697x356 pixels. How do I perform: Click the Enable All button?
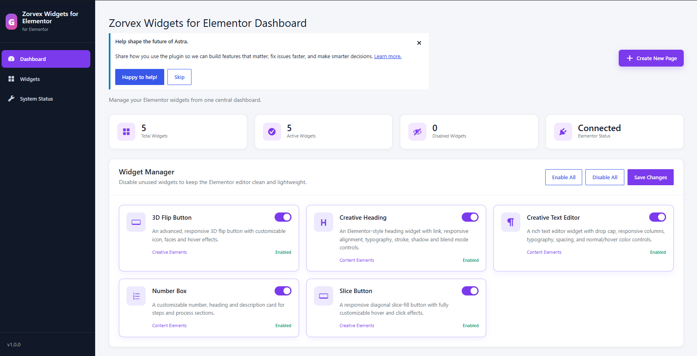[x=564, y=177]
